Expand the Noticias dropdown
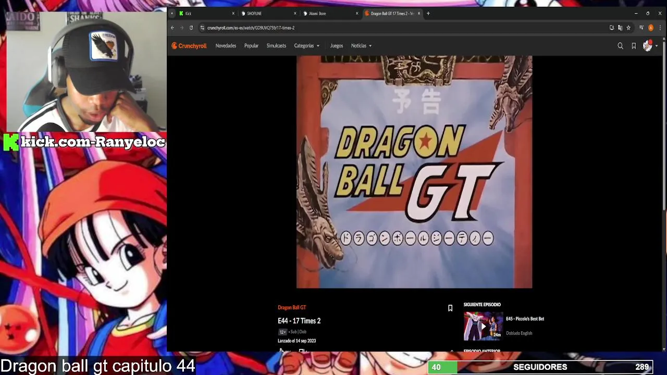667x375 pixels. [361, 46]
